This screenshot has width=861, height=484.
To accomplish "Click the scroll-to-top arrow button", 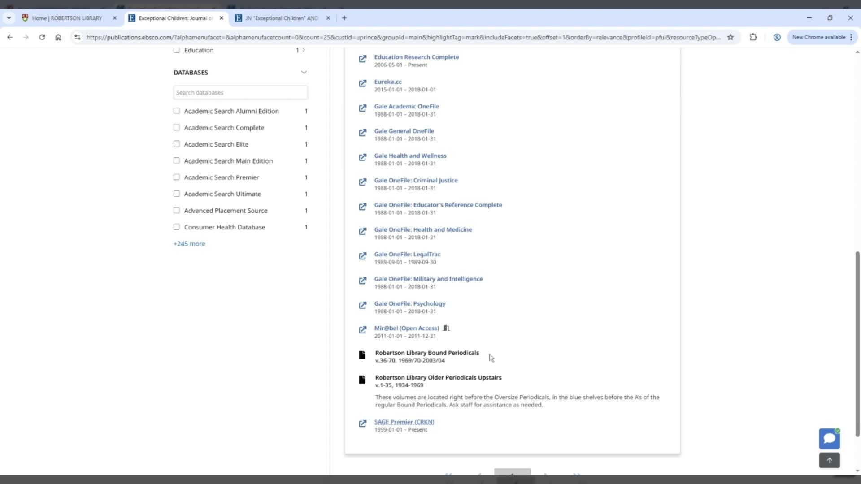I will (829, 460).
